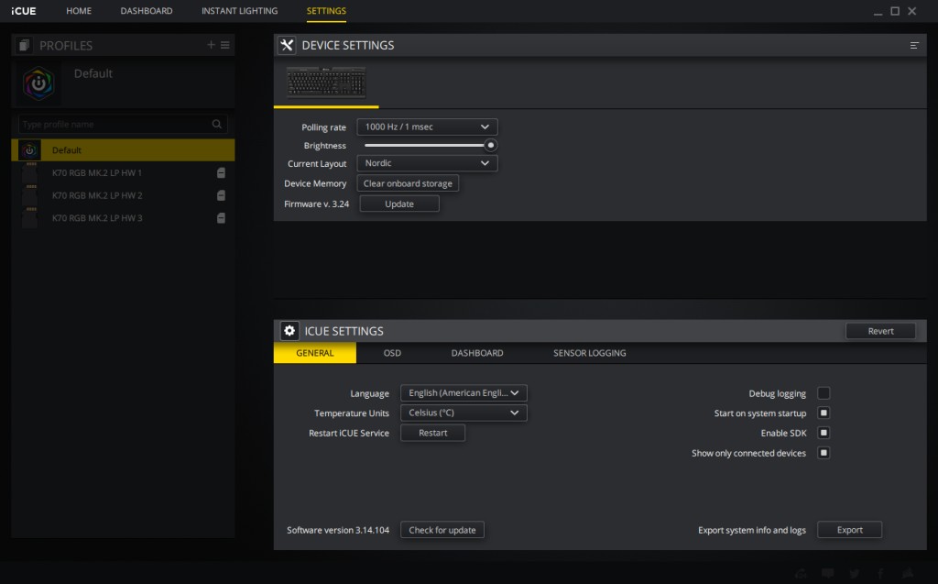Click Check for update button

442,530
